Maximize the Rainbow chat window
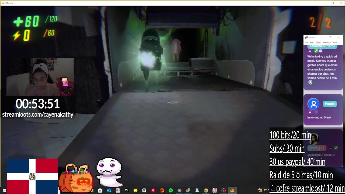The image size is (345, 194). coord(330,37)
